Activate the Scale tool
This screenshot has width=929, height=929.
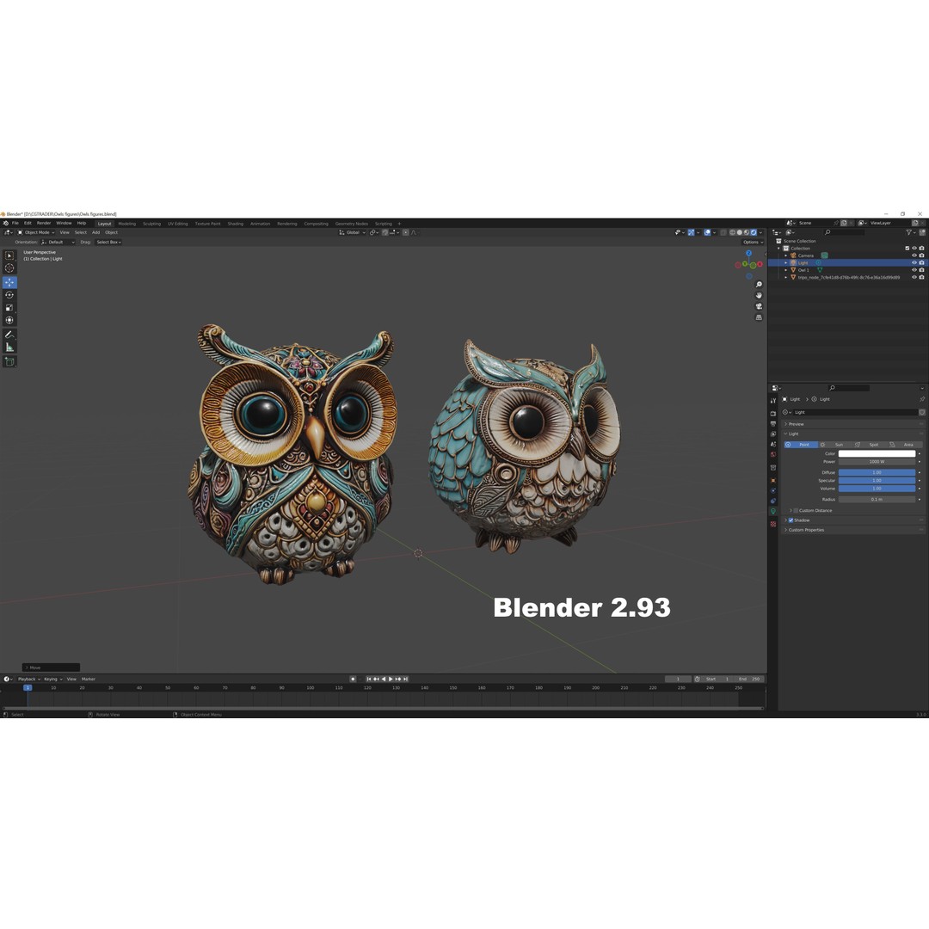pos(9,307)
